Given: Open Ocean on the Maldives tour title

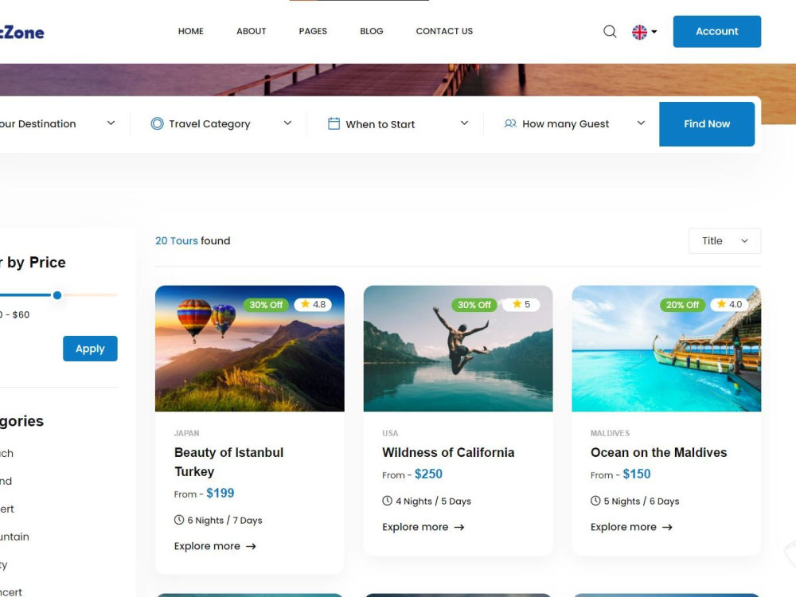Looking at the screenshot, I should point(658,452).
